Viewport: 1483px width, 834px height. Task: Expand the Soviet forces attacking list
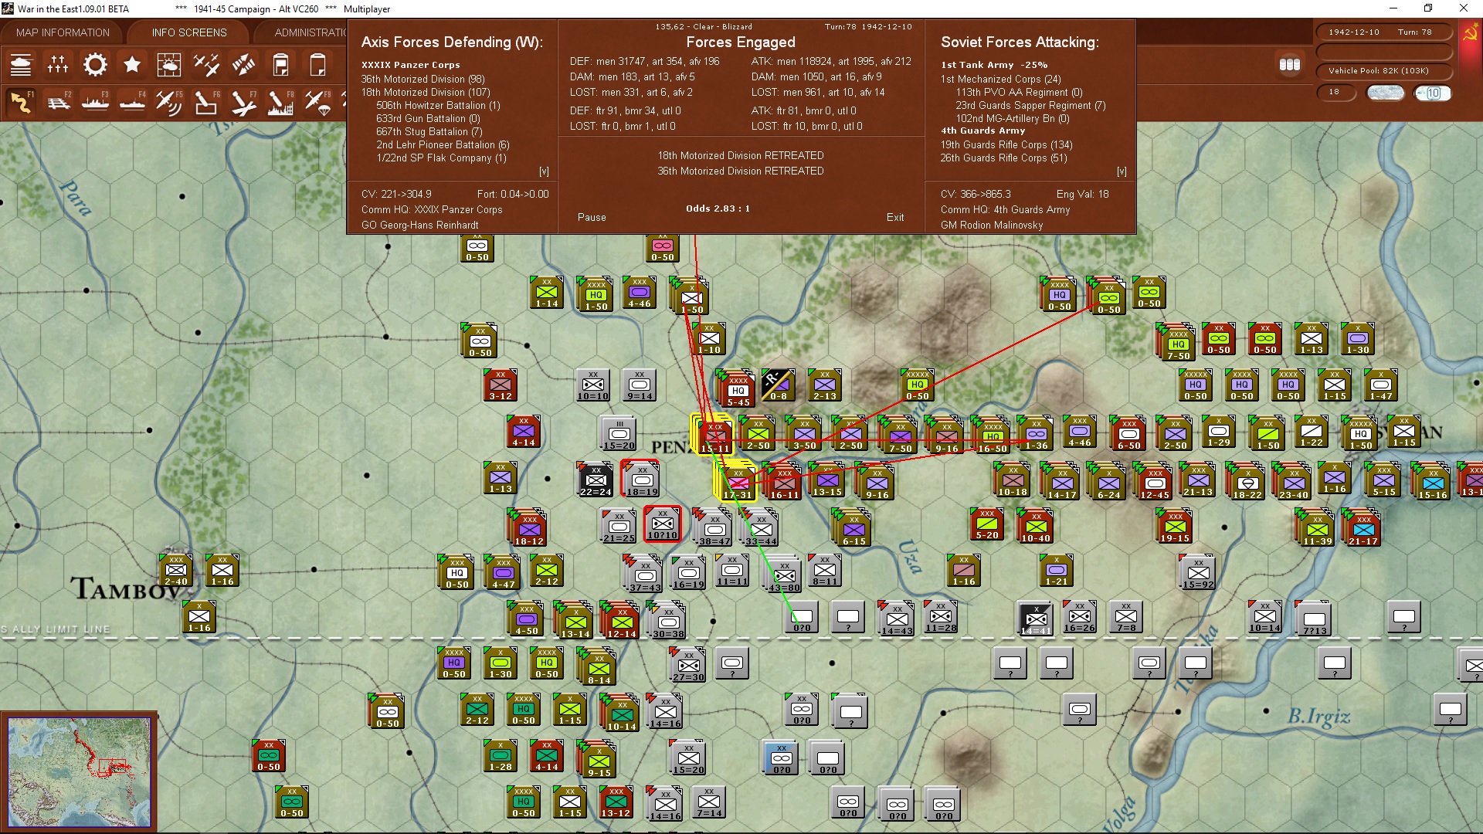tap(1122, 171)
